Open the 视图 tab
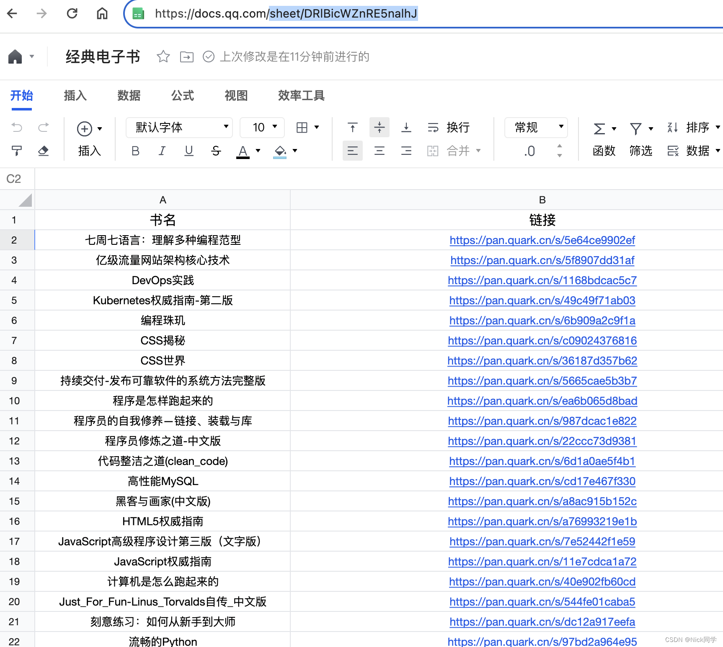723x647 pixels. point(236,95)
